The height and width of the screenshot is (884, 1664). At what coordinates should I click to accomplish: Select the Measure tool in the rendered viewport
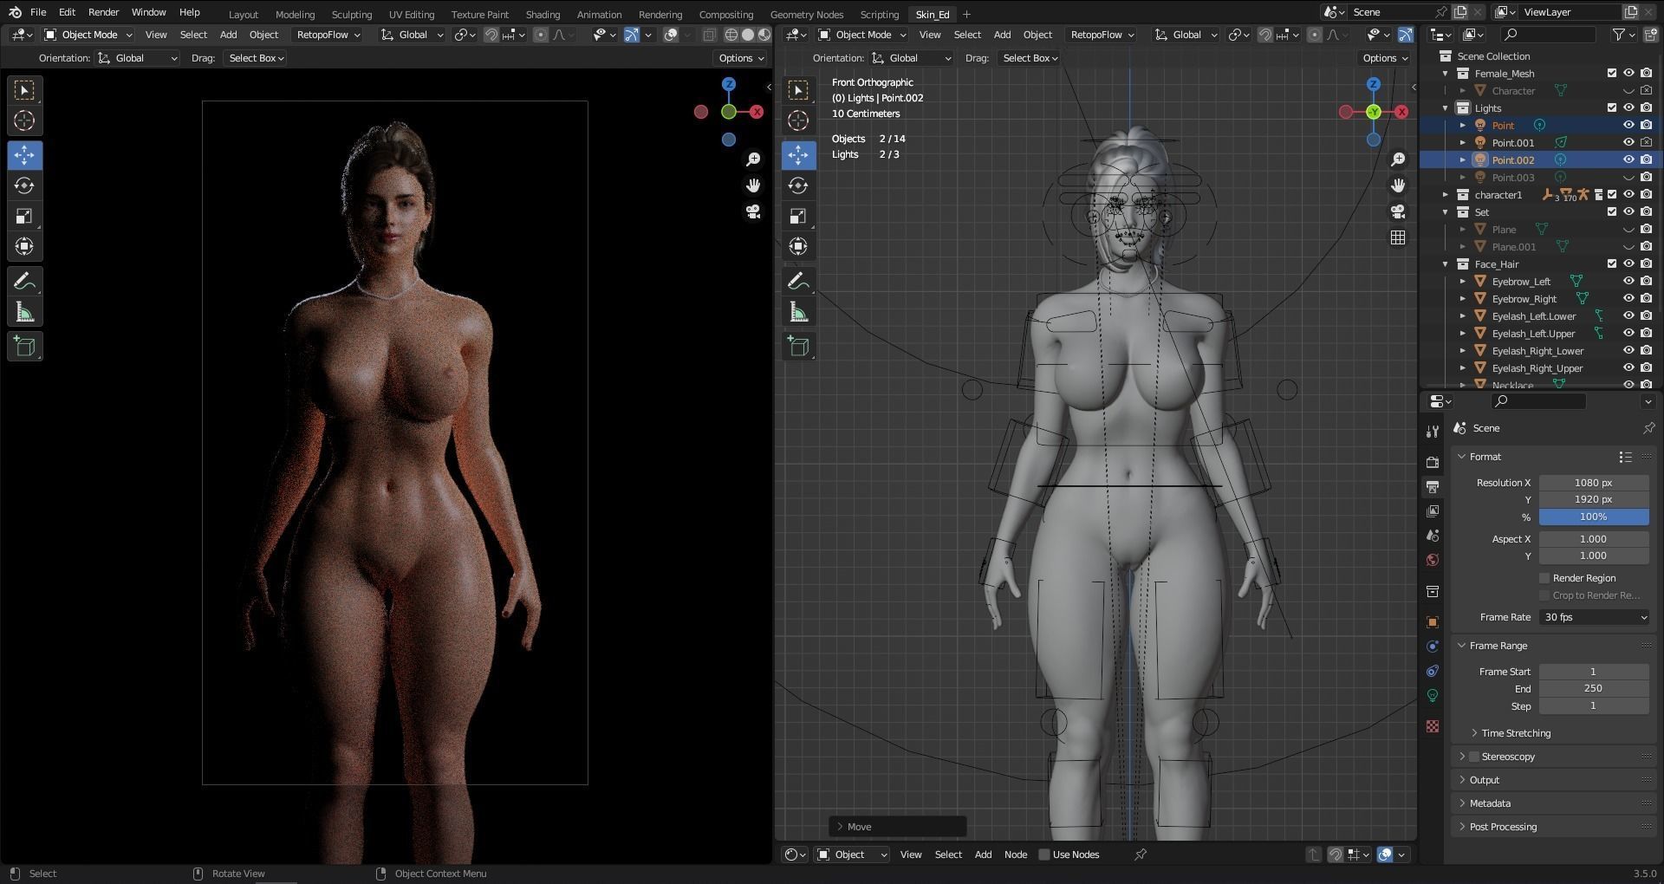[24, 312]
